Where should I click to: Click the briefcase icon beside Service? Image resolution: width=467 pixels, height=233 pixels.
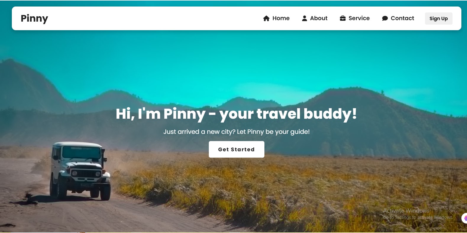pos(343,18)
